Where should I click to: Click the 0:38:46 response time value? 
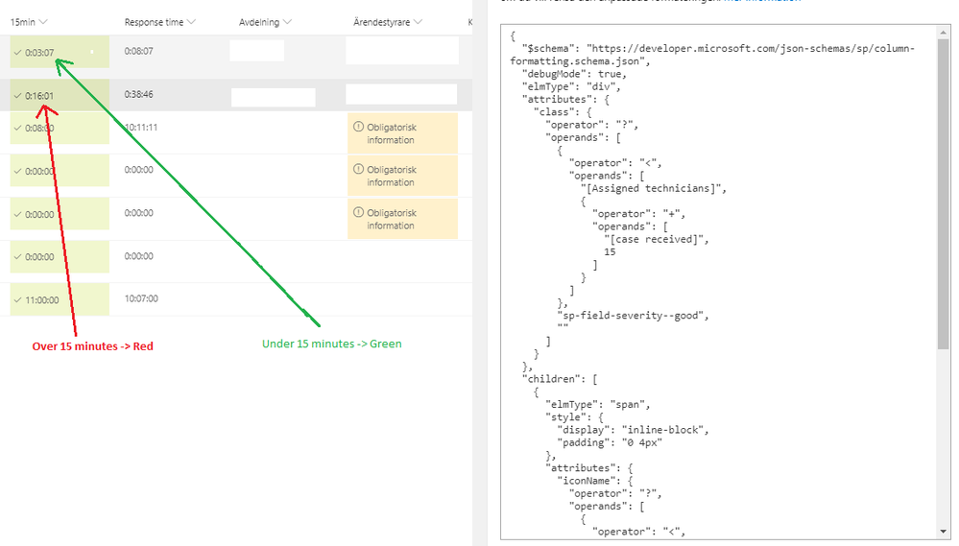(x=139, y=95)
